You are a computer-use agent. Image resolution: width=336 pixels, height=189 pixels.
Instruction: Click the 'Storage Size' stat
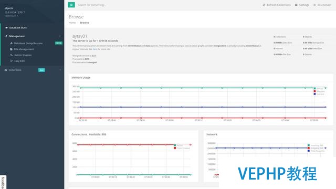[313, 43]
